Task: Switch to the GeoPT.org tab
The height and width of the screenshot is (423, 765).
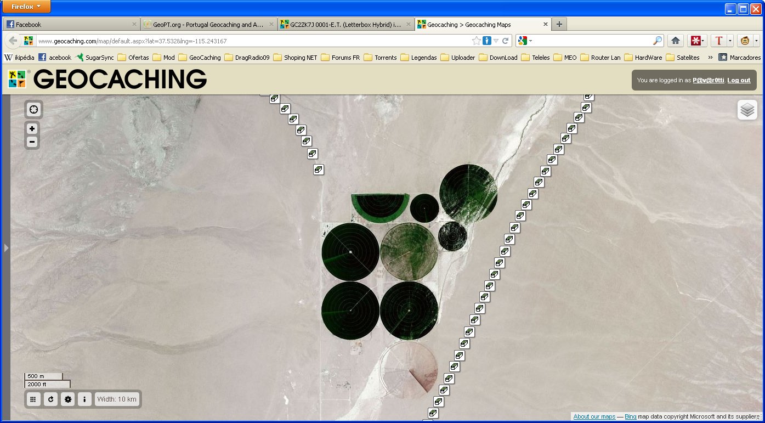Action: [x=208, y=24]
